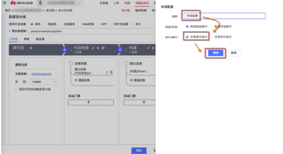
Task: Select the Web前端 development scenario
Action: (79, 24)
